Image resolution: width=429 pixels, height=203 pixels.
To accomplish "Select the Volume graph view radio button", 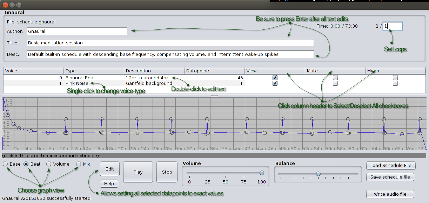I will 49,164.
